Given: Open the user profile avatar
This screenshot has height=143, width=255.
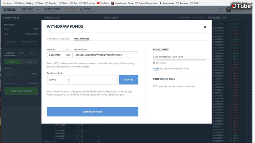Looking at the screenshot, I should (228, 10).
